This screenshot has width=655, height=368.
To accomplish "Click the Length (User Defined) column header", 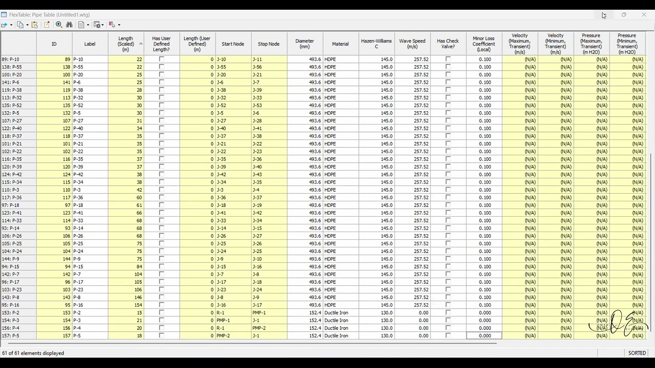I will 198,44.
